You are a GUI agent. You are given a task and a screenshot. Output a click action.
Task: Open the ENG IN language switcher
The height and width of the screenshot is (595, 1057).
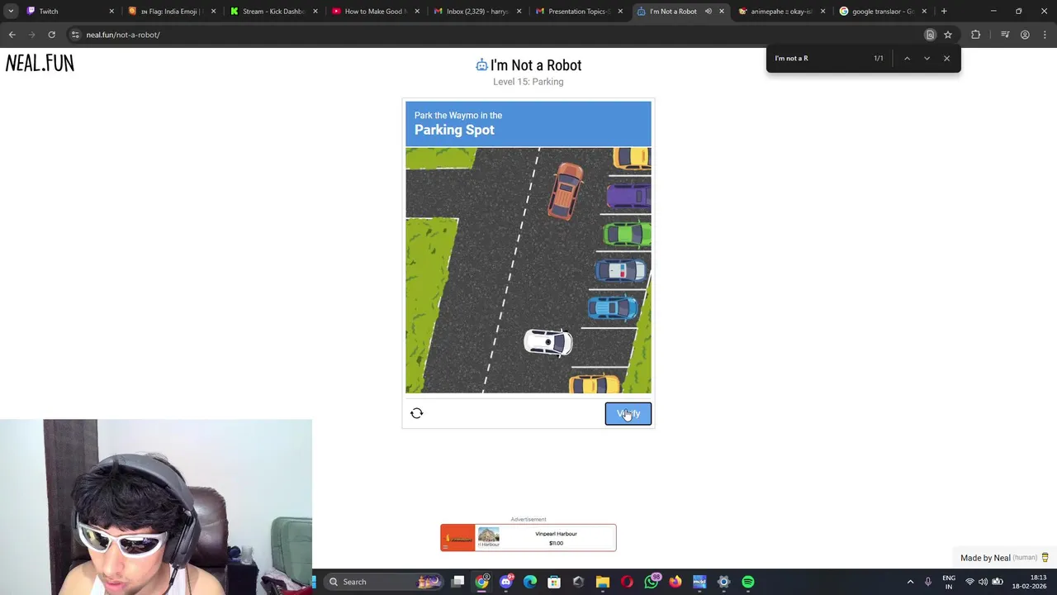[949, 582]
